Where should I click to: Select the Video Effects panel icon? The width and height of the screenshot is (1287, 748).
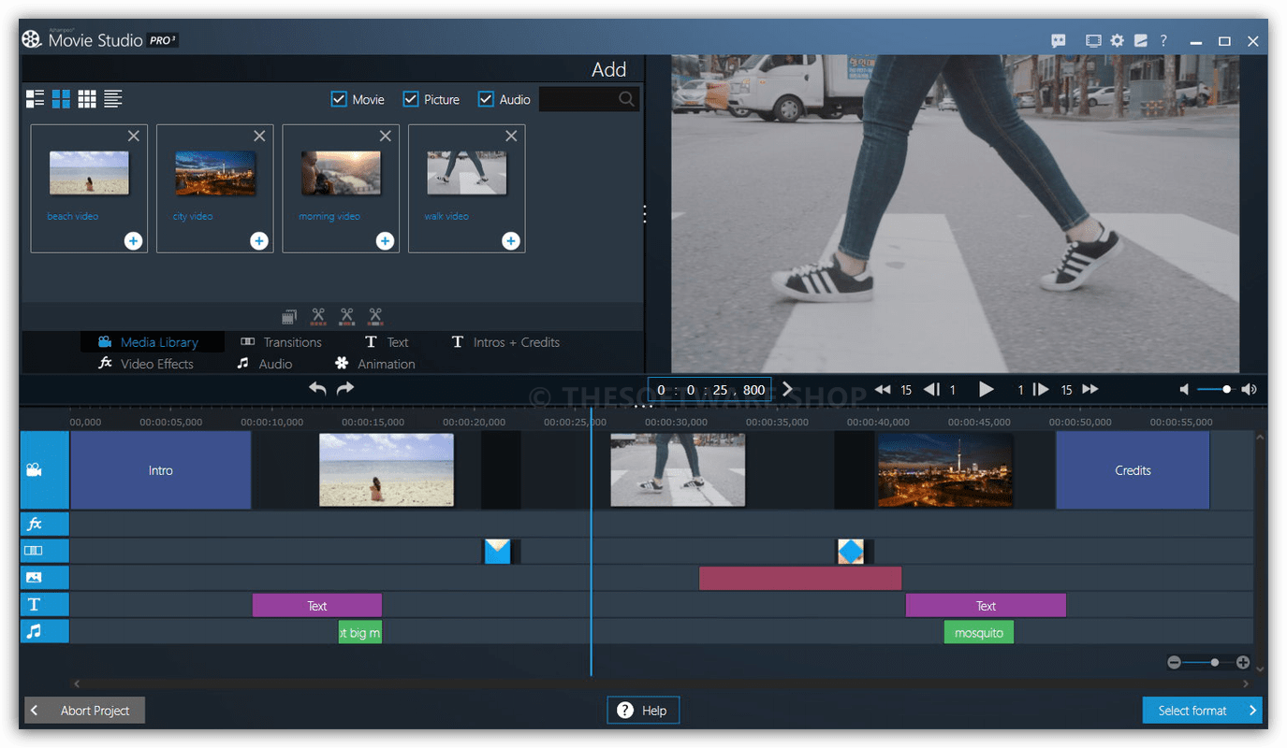tap(106, 364)
